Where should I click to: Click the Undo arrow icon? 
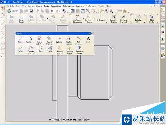point(58,11)
